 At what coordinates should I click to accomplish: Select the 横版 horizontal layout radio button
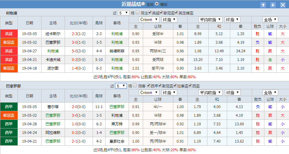coord(157,4)
